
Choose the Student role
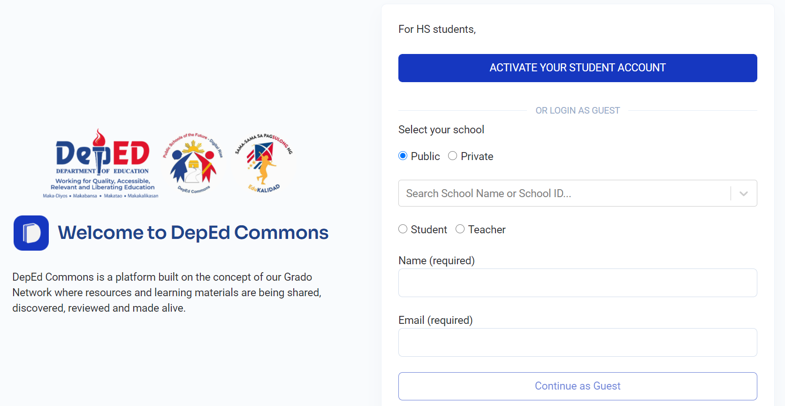403,229
